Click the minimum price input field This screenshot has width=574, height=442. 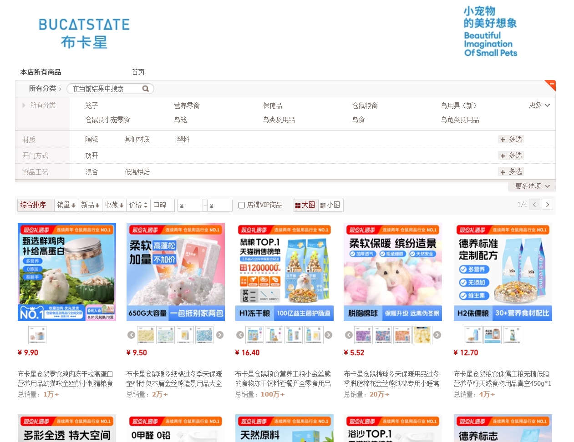(x=190, y=206)
